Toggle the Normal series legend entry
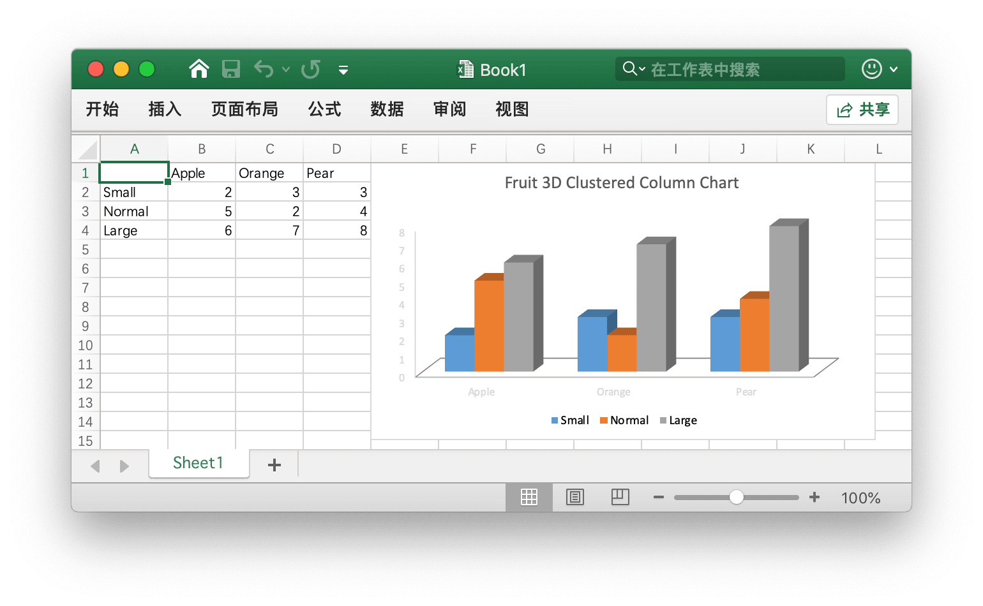 click(x=624, y=420)
